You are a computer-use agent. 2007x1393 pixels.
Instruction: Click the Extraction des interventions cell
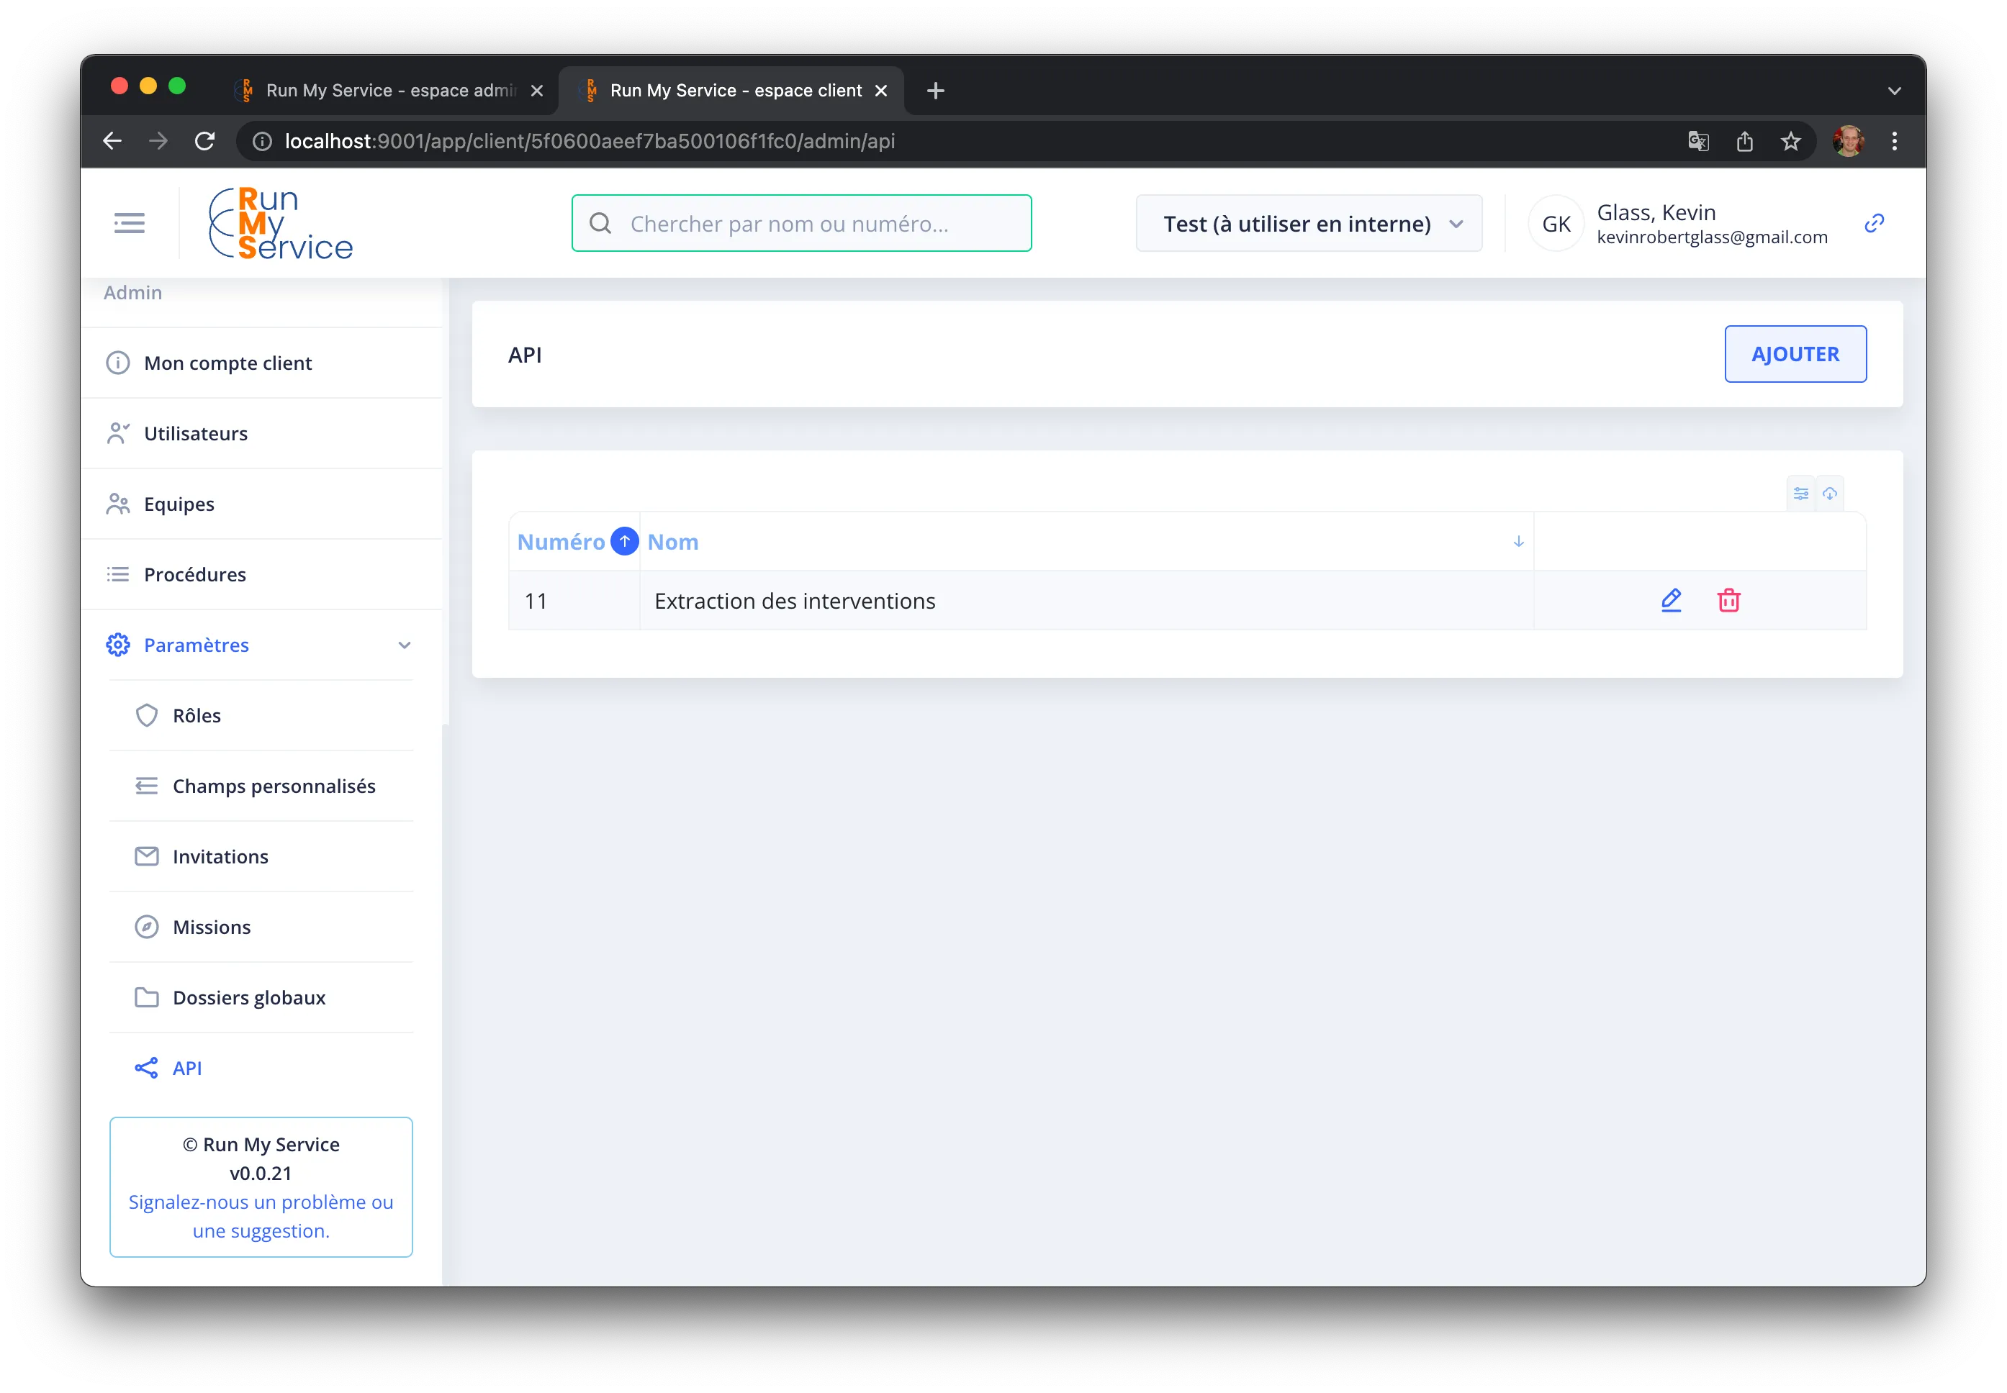[1086, 601]
